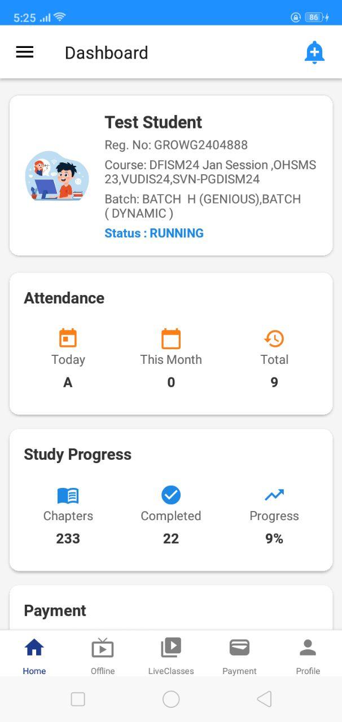The width and height of the screenshot is (342, 722).
Task: Tap the Android home circle button
Action: coord(171,699)
